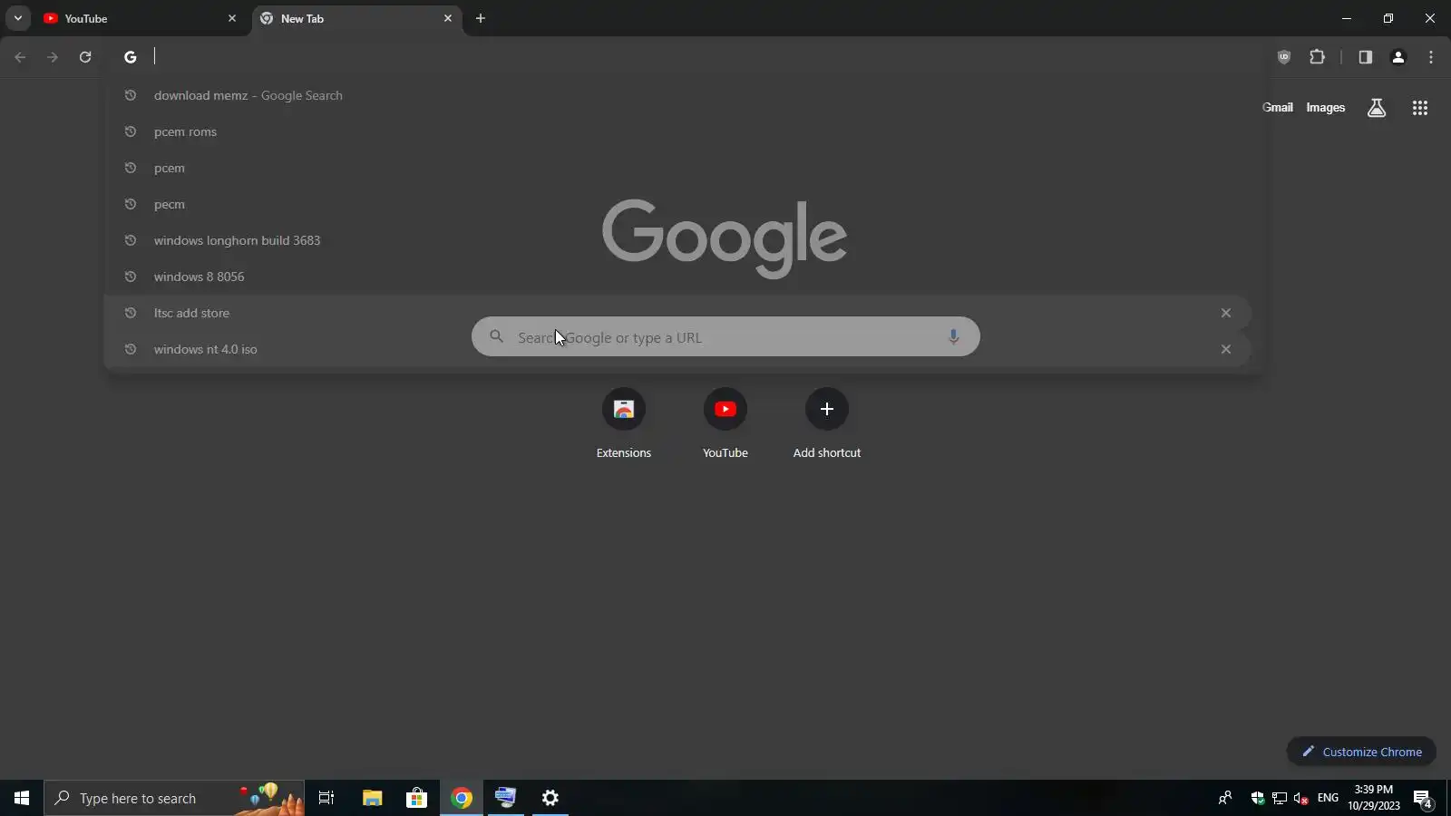
Task: Click the Google icon in address bar
Action: pos(131,57)
